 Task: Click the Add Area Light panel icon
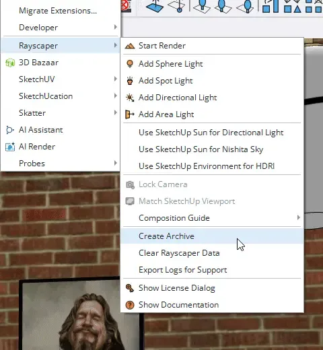pos(130,114)
